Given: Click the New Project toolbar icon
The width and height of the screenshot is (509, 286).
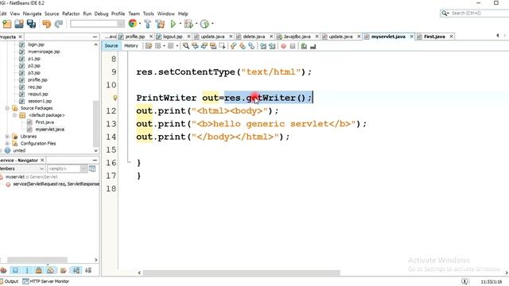Looking at the screenshot, I should pos(7,24).
